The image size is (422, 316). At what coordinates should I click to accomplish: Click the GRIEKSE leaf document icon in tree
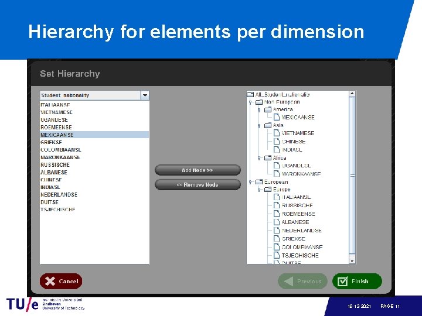tap(277, 239)
